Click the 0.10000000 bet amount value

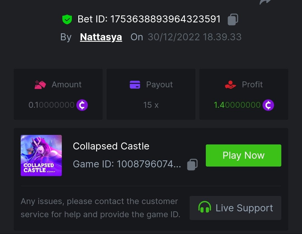click(51, 105)
